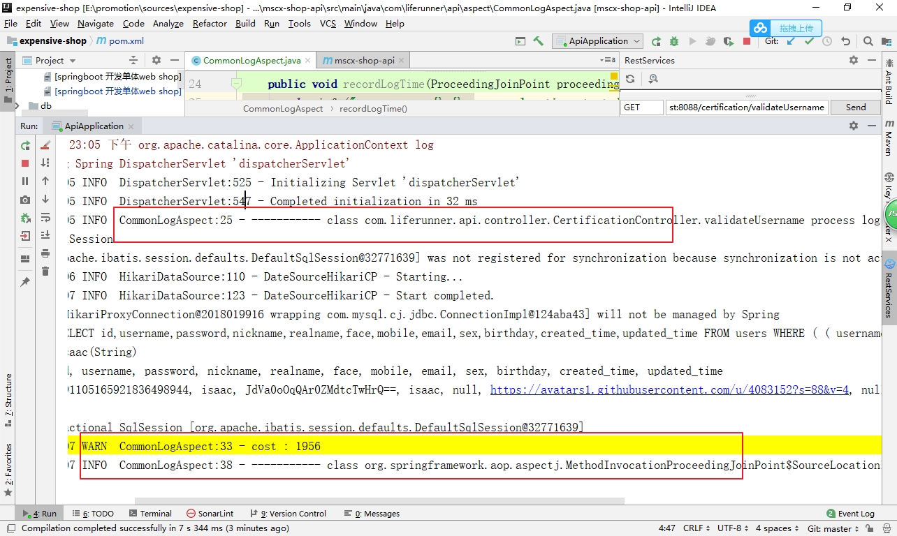Click the exit icon in Run gutter
The image size is (897, 536).
tap(25, 236)
